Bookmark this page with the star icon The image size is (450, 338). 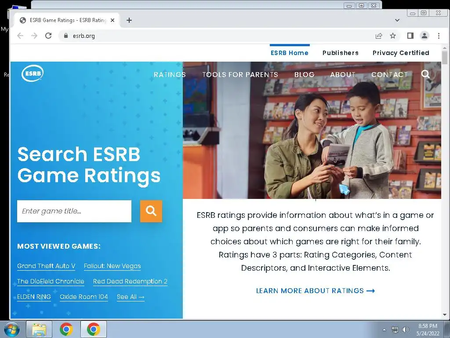coord(393,36)
